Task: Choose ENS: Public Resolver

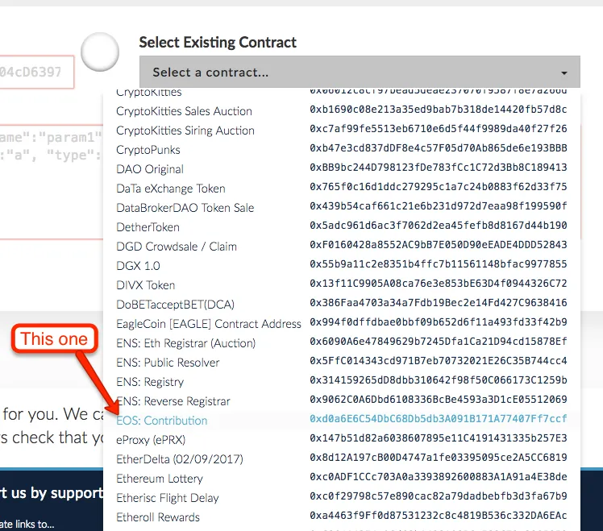Action: point(168,363)
